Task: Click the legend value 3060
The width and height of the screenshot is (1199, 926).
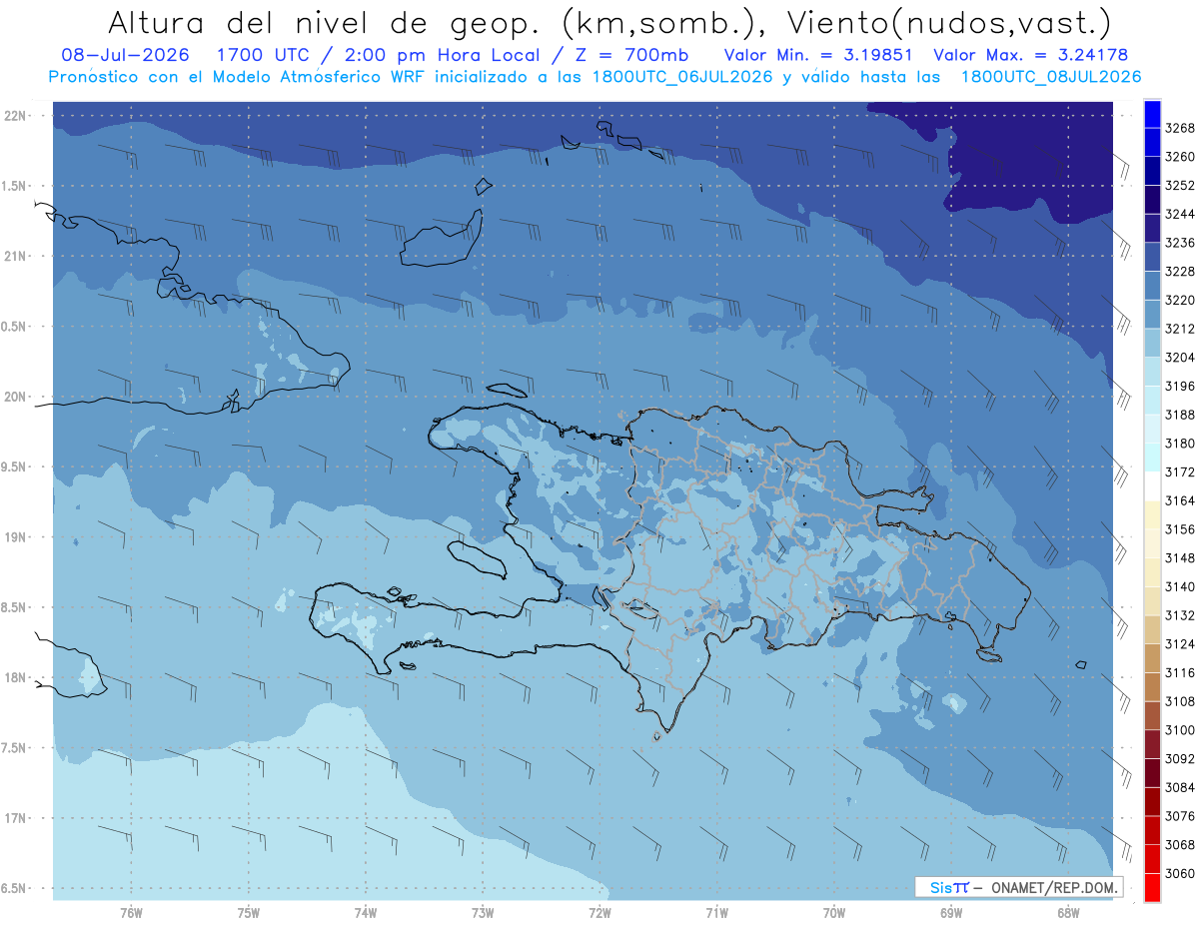Action: [1180, 873]
